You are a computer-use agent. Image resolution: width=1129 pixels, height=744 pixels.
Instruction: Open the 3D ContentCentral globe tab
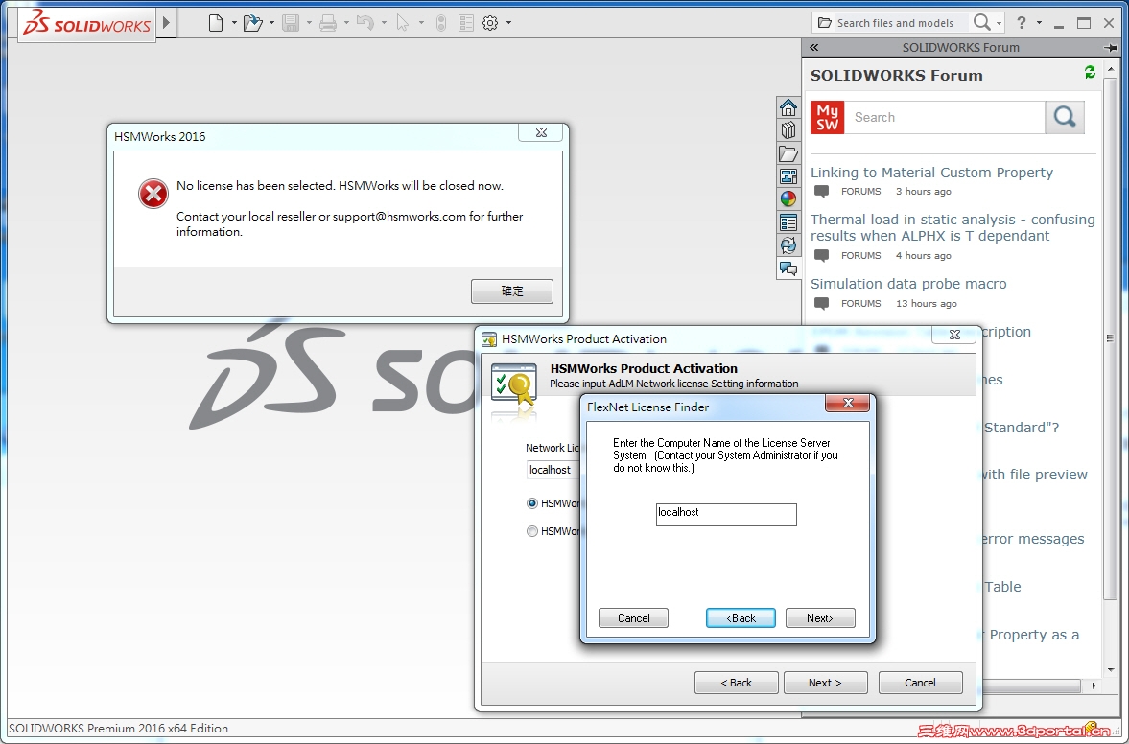[x=788, y=245]
